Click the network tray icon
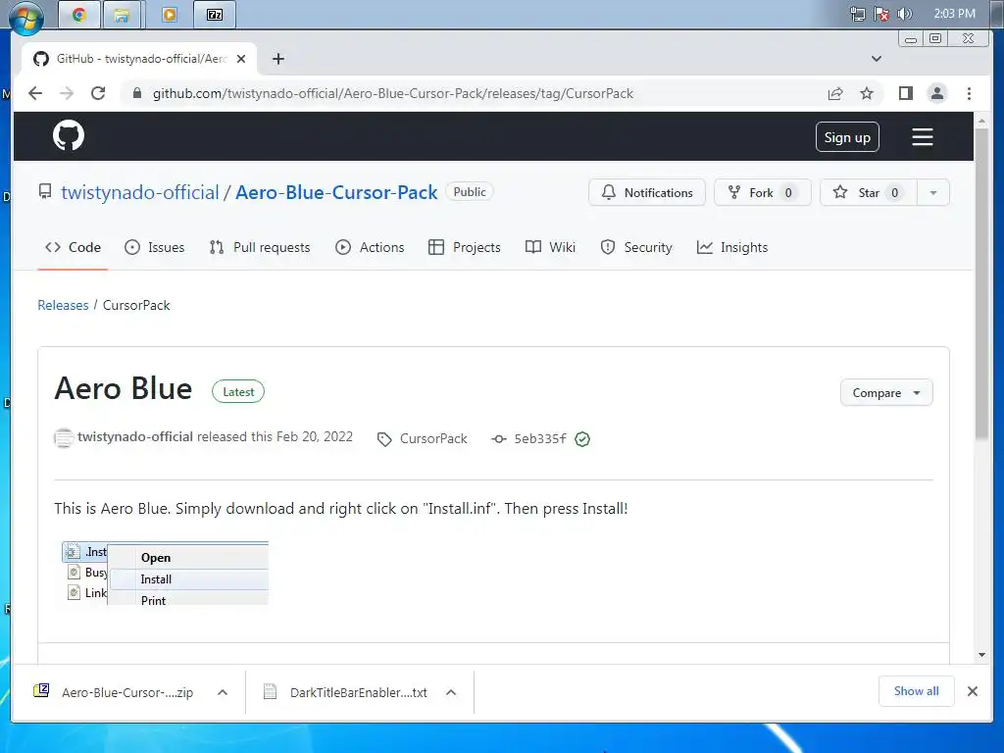Image resolution: width=1004 pixels, height=753 pixels. [857, 14]
